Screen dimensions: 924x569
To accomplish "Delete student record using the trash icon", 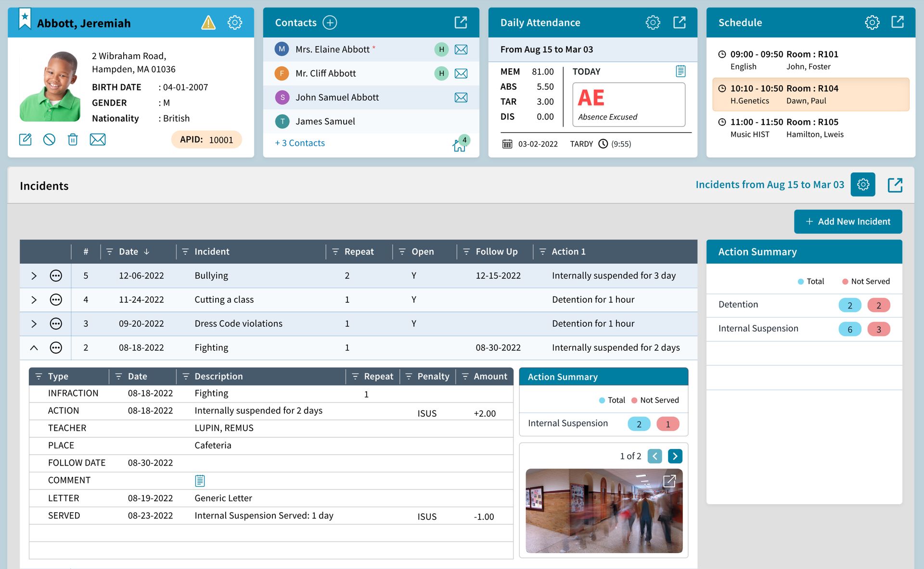I will 73,139.
